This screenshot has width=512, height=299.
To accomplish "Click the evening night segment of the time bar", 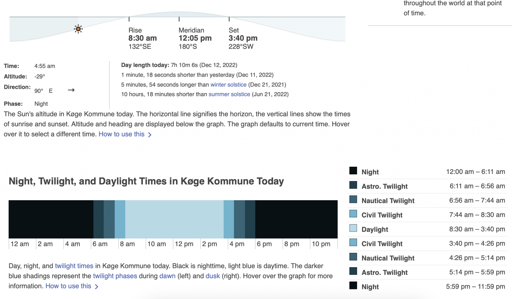I will click(296, 219).
